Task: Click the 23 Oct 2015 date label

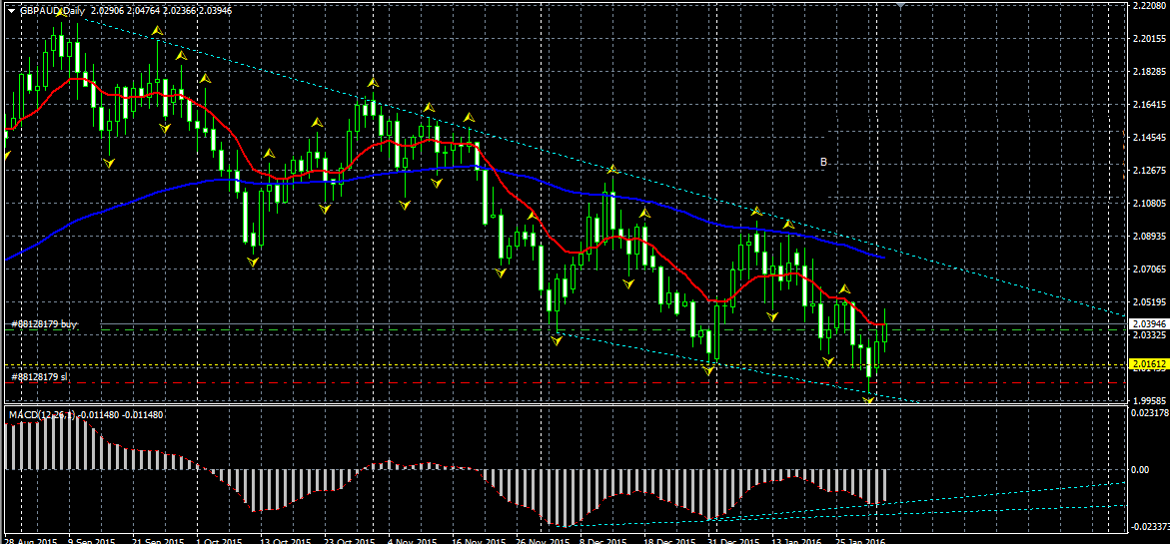Action: coord(352,539)
